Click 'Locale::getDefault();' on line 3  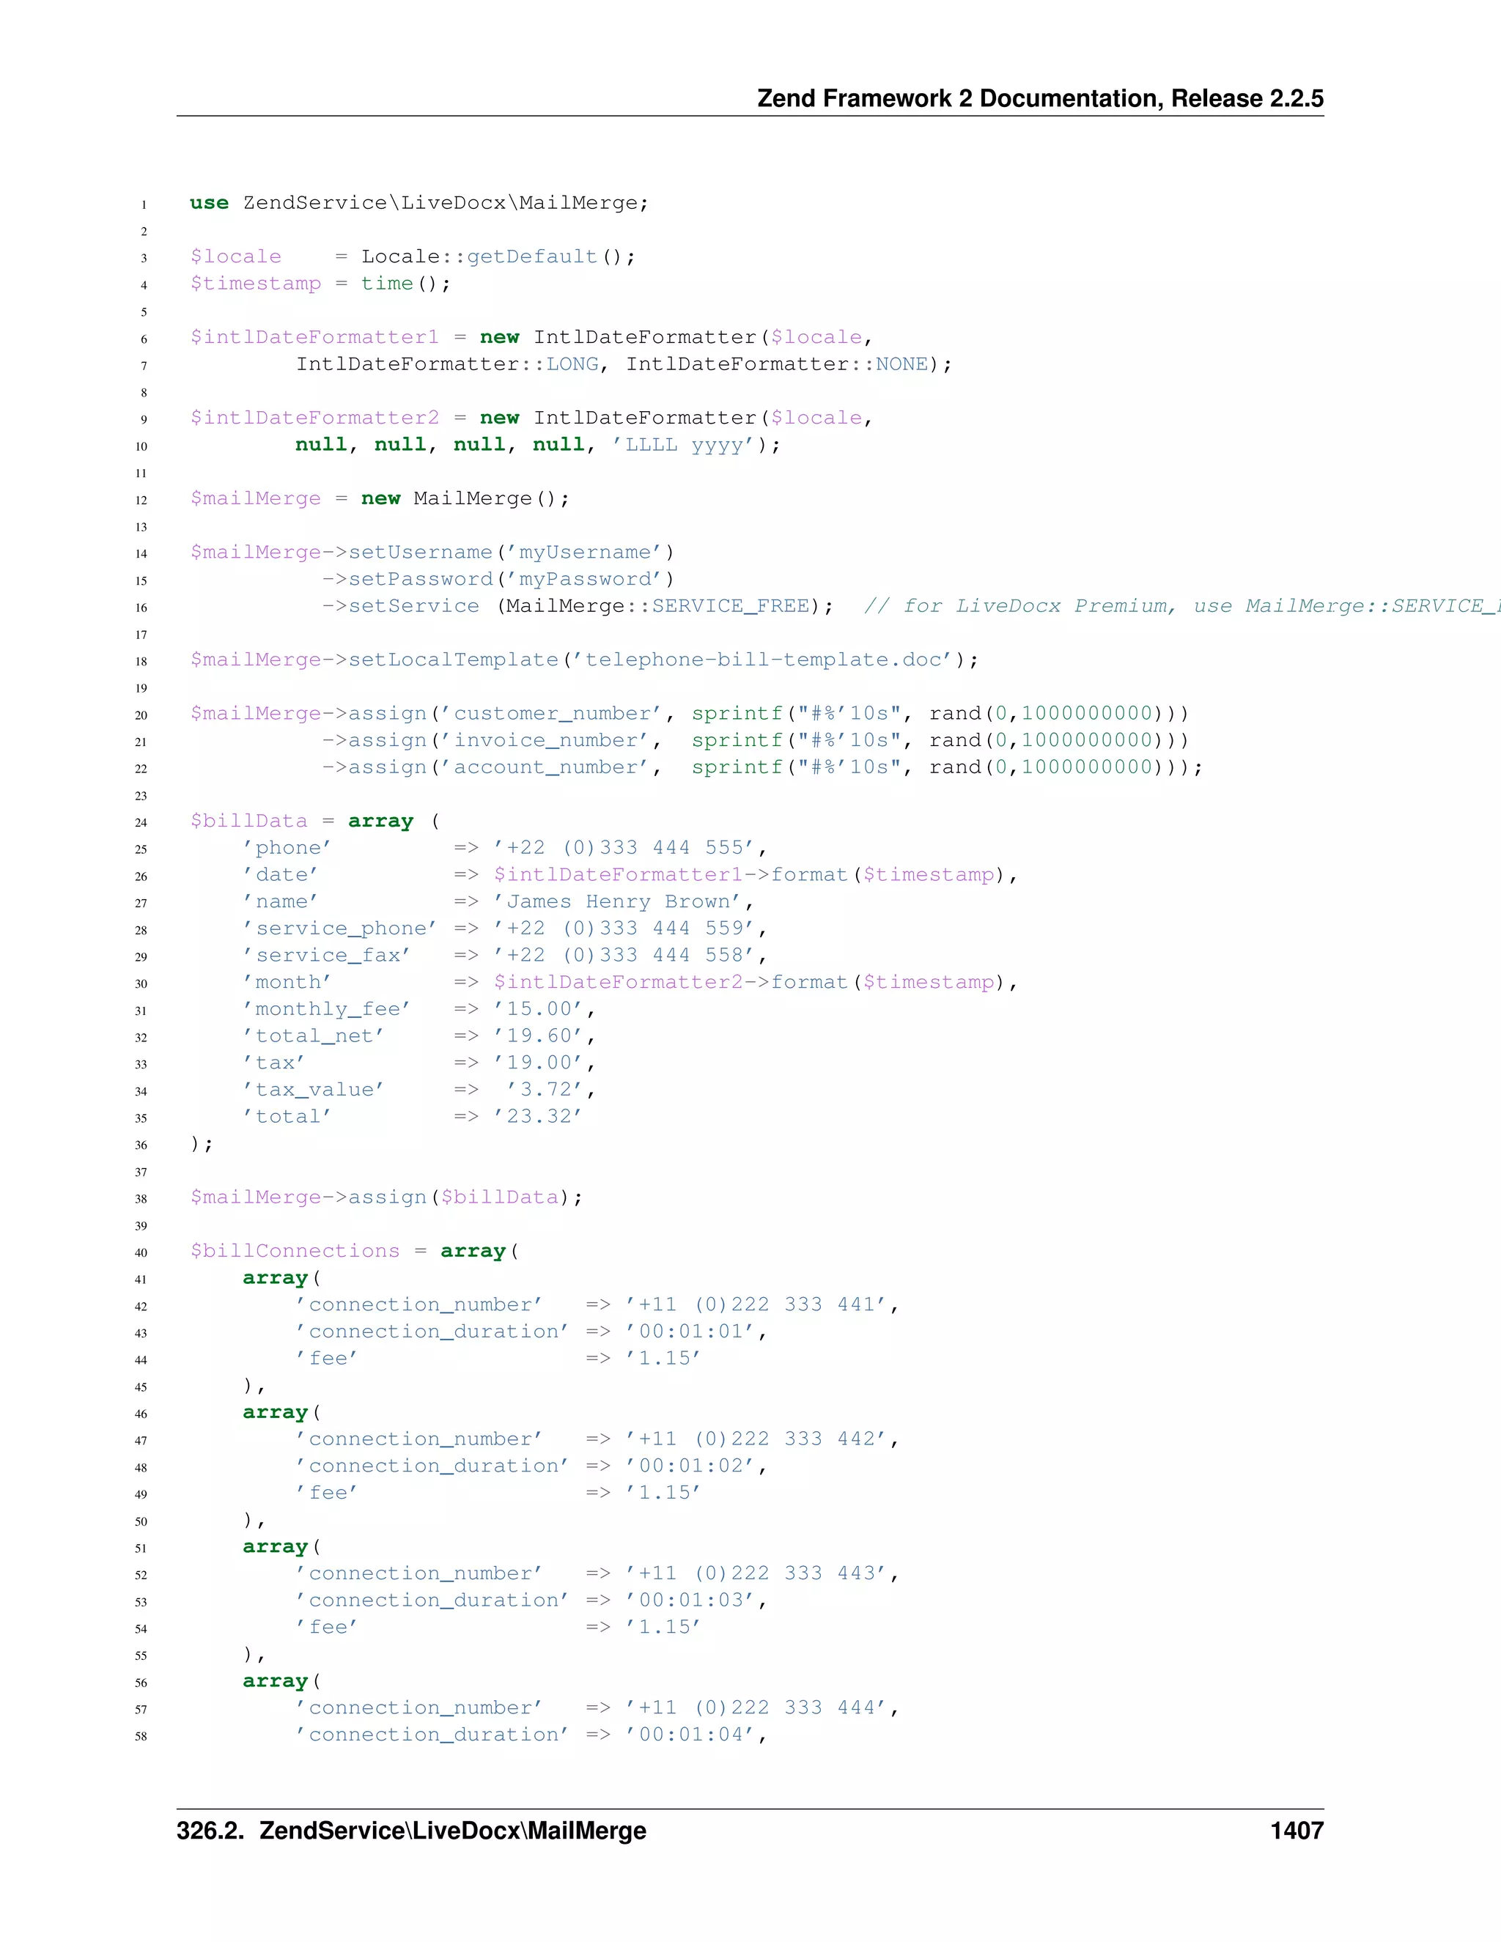(498, 257)
